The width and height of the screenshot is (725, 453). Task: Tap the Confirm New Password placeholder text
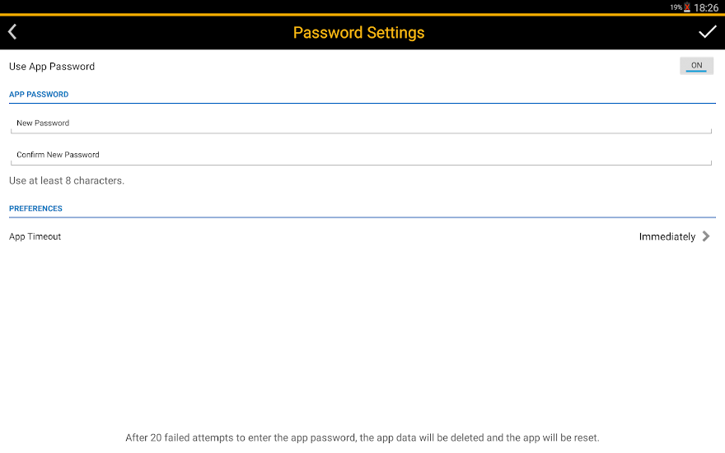point(58,154)
